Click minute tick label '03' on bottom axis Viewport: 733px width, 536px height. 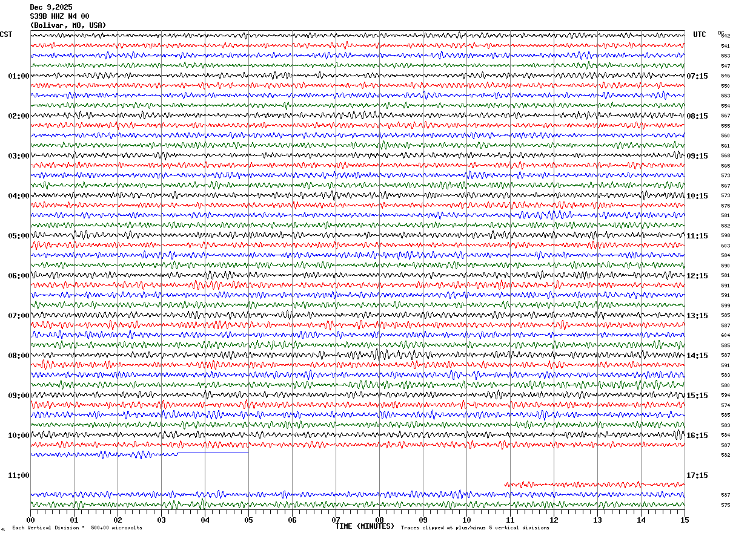[161, 520]
